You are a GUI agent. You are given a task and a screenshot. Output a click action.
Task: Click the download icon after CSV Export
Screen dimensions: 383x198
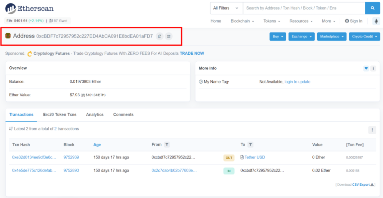(x=372, y=185)
